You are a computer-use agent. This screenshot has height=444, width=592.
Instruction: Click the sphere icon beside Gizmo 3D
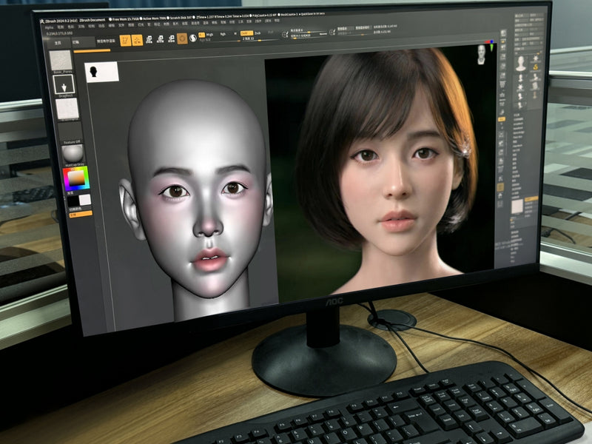192,38
